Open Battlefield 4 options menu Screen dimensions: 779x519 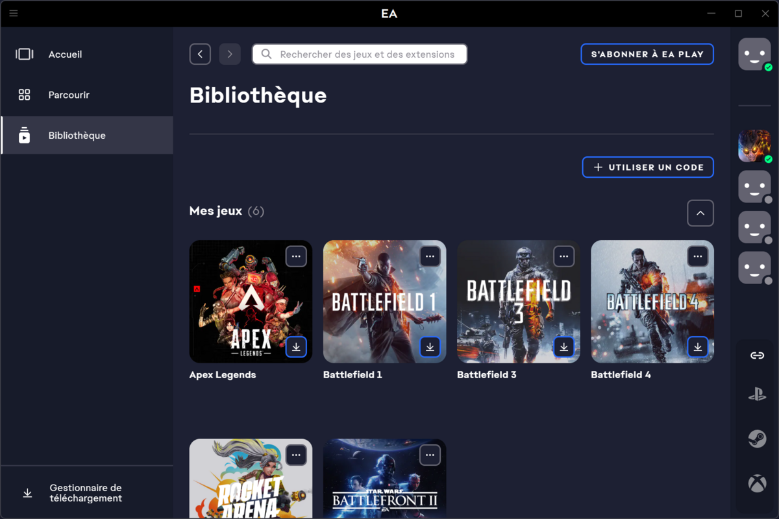[697, 256]
